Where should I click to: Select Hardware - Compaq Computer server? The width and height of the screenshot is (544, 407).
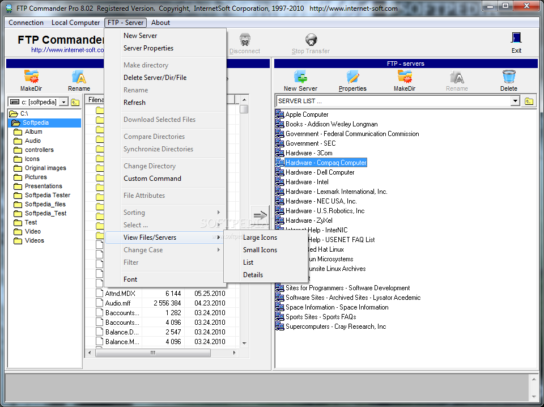click(x=326, y=162)
